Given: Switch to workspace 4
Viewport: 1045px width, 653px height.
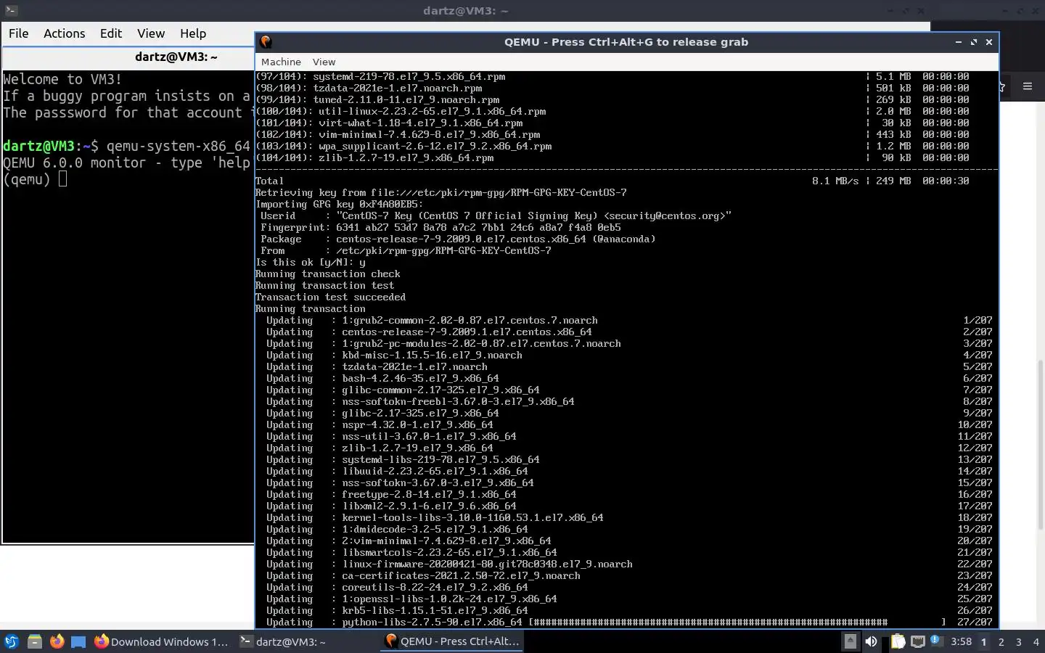Looking at the screenshot, I should [x=1036, y=641].
